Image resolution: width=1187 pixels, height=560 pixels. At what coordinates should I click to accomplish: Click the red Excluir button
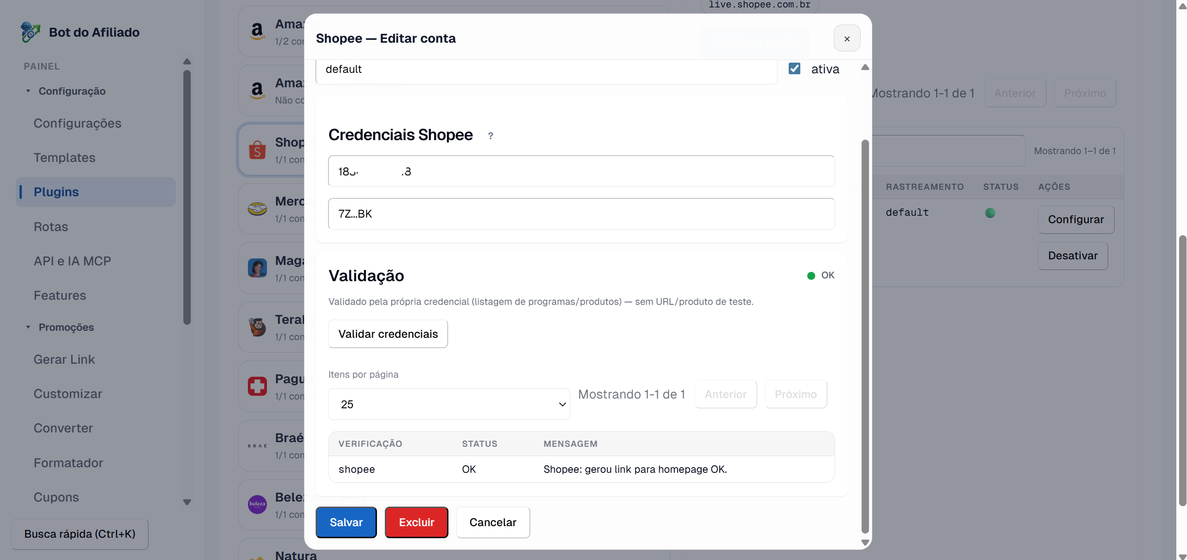click(x=416, y=522)
